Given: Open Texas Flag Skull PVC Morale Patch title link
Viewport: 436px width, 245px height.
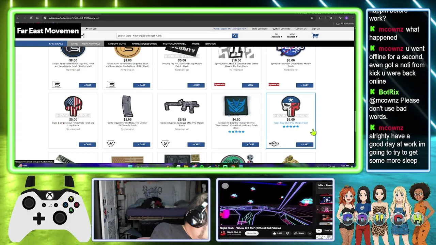Looking at the screenshot, I should 291,123.
